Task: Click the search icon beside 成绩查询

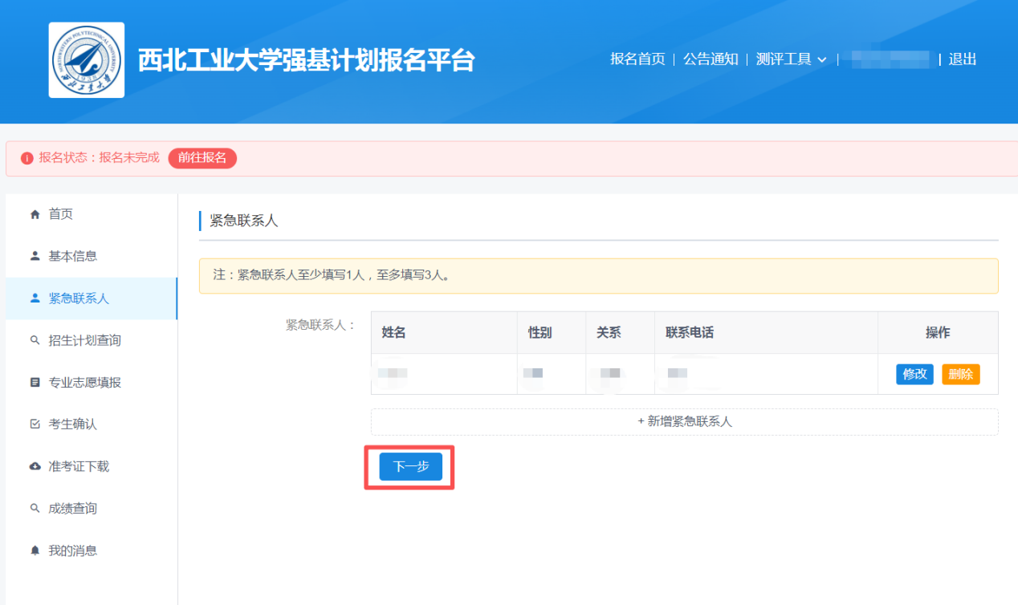Action: [35, 509]
